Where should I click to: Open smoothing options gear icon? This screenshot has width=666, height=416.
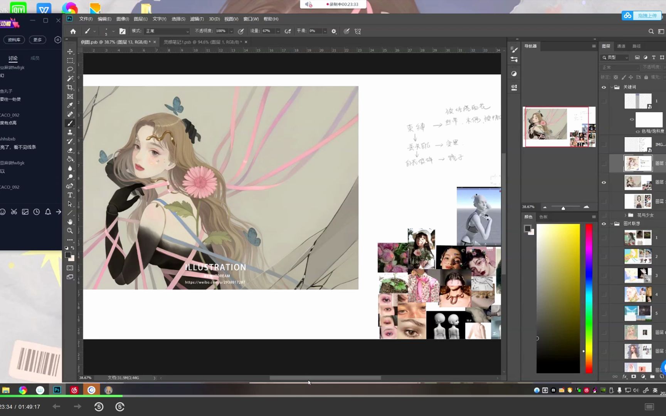(x=334, y=31)
